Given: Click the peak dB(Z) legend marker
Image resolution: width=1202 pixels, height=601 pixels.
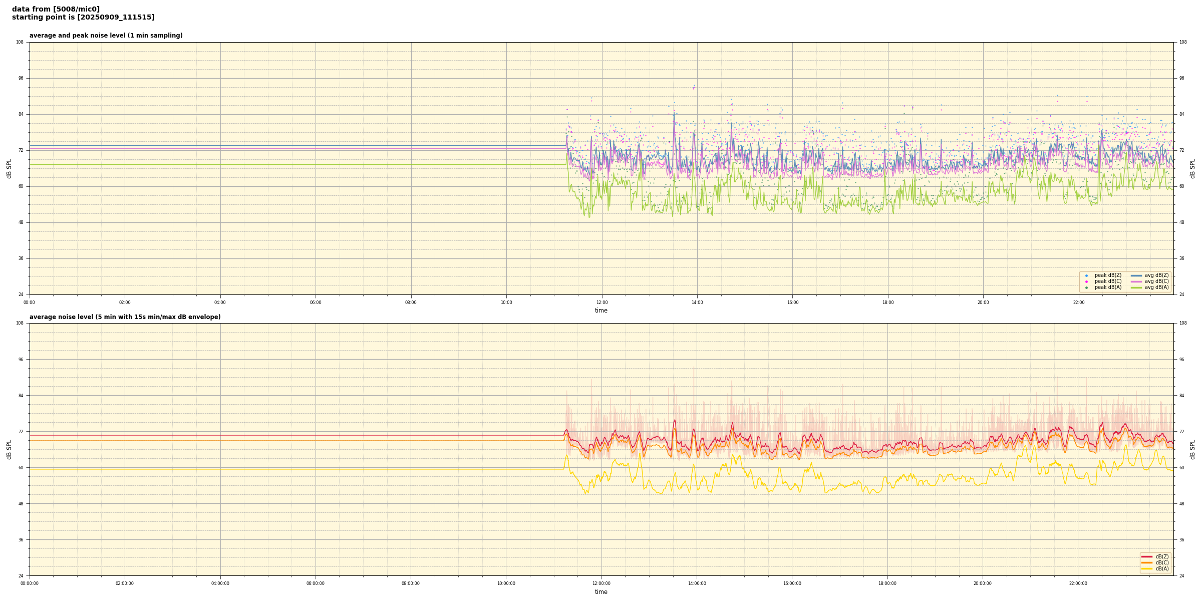Looking at the screenshot, I should 1086,275.
